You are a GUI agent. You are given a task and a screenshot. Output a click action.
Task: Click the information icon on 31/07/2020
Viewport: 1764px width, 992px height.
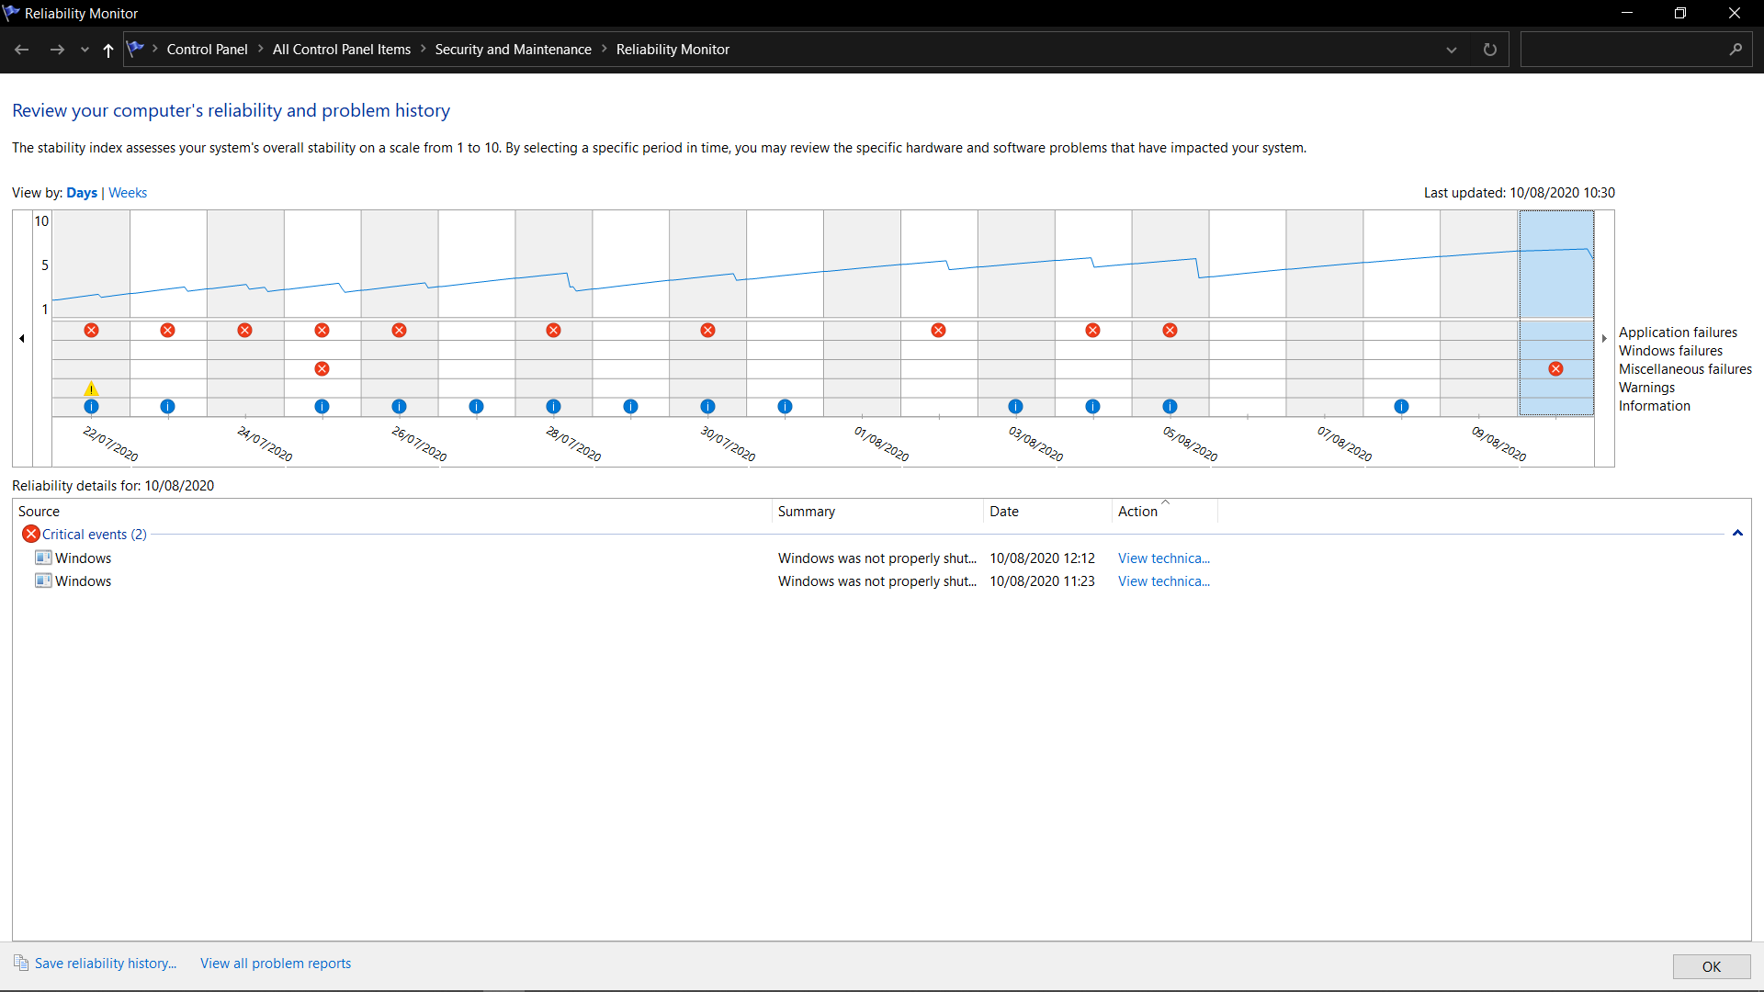[785, 406]
